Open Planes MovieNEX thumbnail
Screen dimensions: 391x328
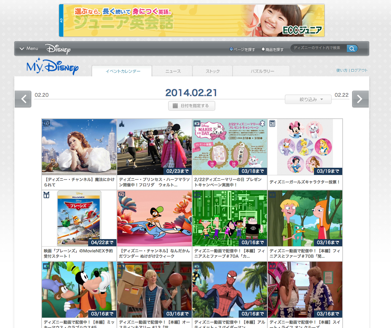(79, 218)
